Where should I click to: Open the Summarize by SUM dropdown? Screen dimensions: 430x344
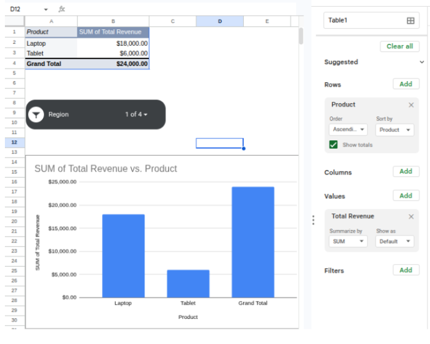click(x=348, y=242)
